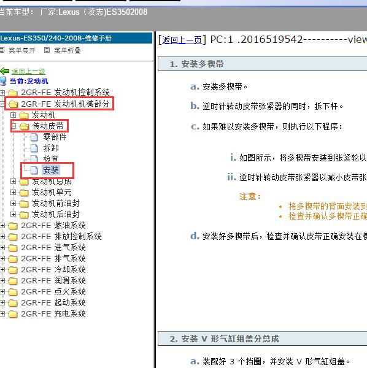Select 2GR-FE 冷却系统 tree item
This screenshot has height=368, width=367.
click(x=53, y=269)
